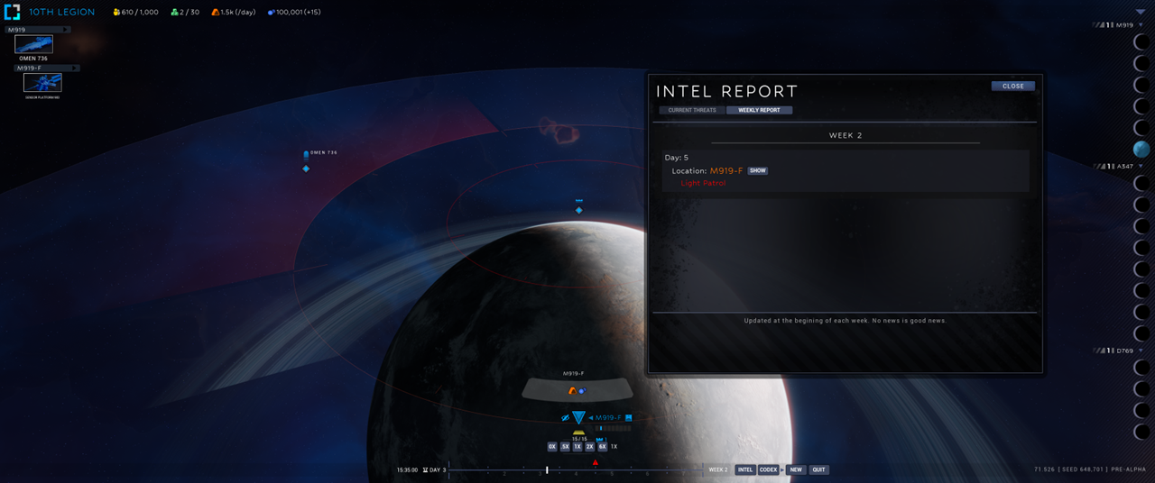Screen dimensions: 1155x483
Task: Collapse the A347 system list
Action: point(1141,167)
